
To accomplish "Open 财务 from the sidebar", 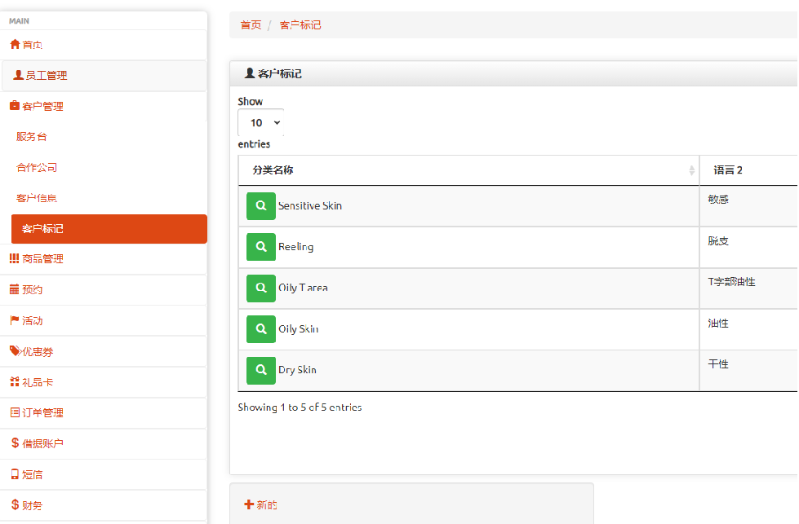I will 104,505.
